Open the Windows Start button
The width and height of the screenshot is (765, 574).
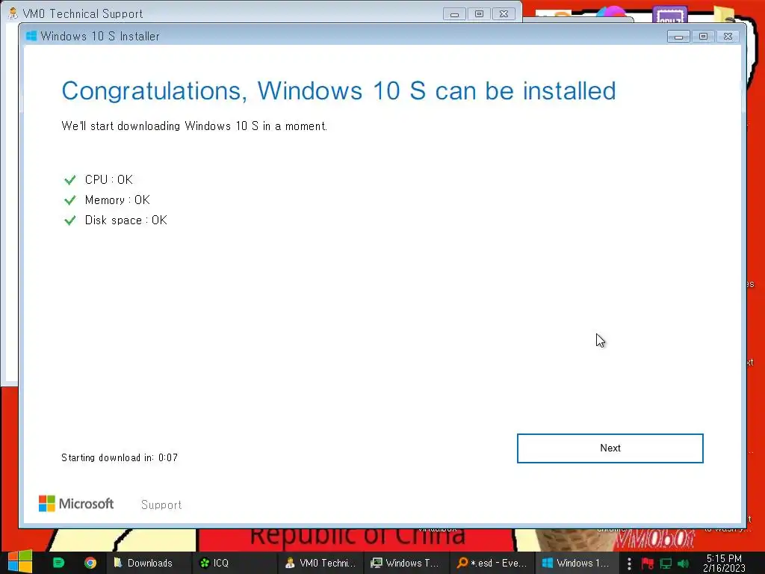click(x=20, y=562)
